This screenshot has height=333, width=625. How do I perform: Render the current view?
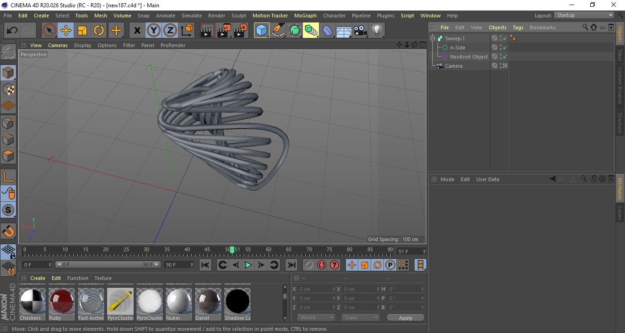point(207,31)
